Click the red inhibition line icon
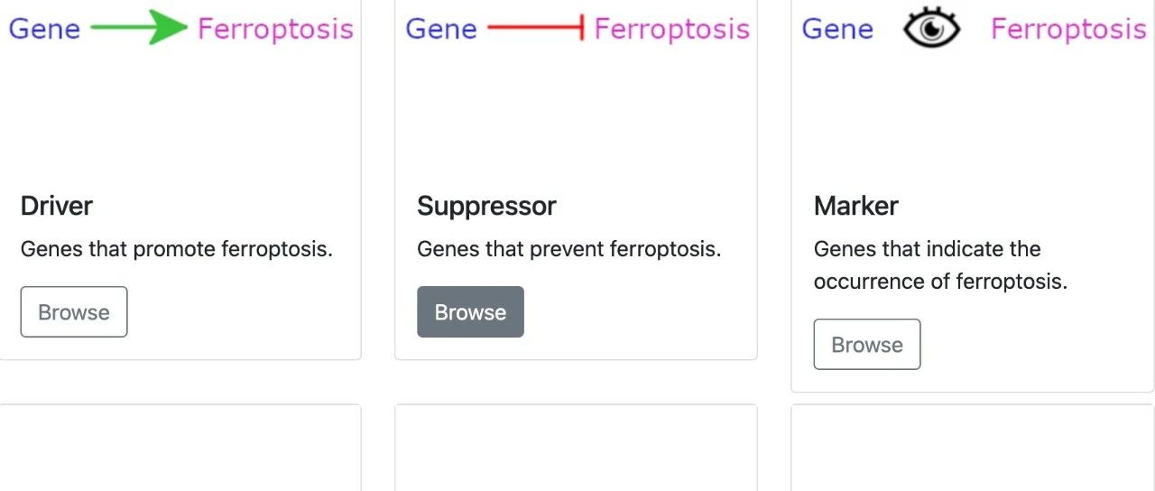 [x=536, y=28]
